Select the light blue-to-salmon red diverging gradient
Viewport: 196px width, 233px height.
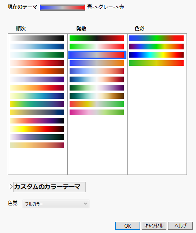coord(97,71)
